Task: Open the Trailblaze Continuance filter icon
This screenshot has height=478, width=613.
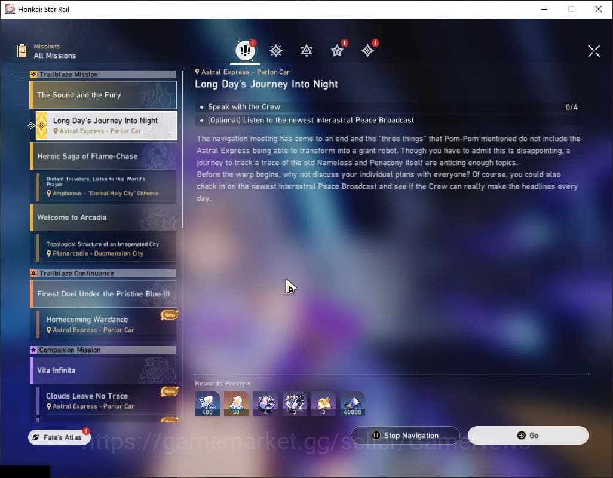Action: [306, 51]
